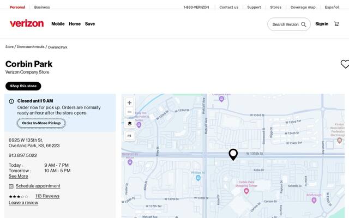Click the calendar icon beside Schedule appointment
This screenshot has height=218, width=349.
pyautogui.click(x=11, y=186)
